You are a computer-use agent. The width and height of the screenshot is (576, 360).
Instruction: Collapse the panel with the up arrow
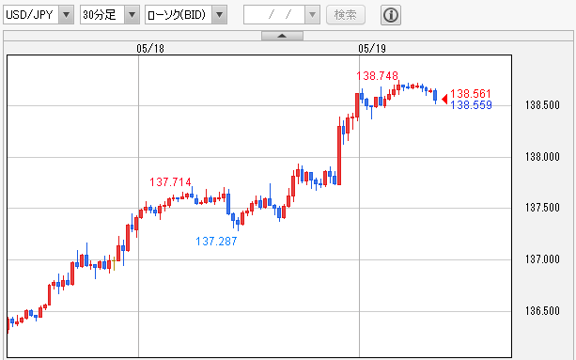tap(282, 36)
